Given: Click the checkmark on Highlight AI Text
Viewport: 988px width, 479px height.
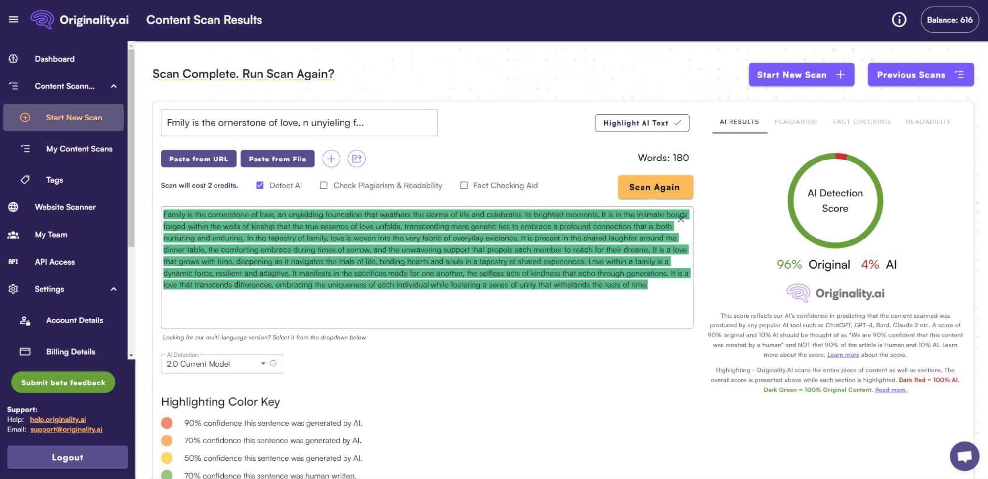Looking at the screenshot, I should click(x=678, y=123).
